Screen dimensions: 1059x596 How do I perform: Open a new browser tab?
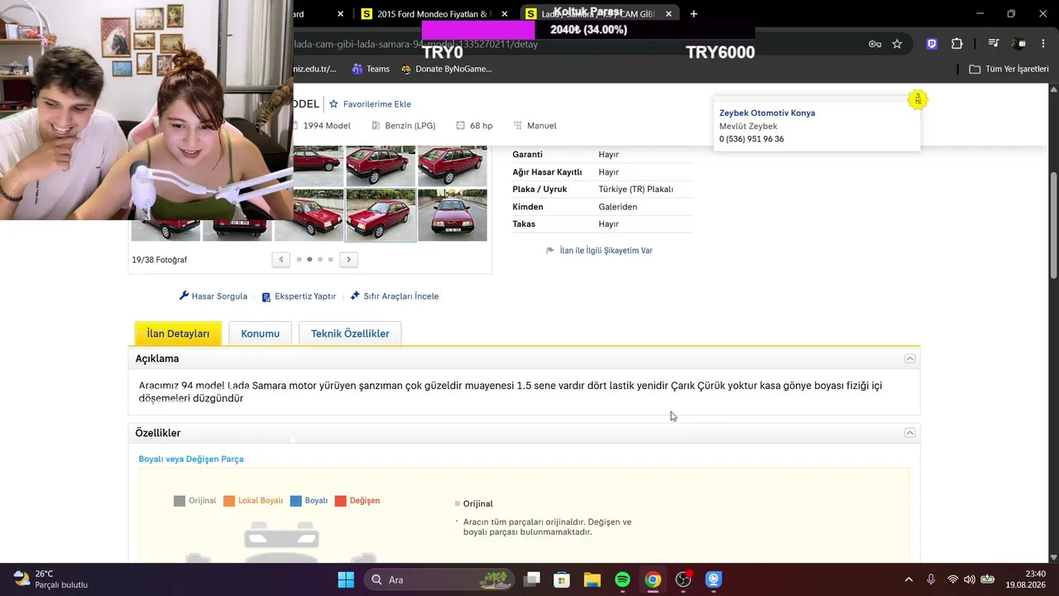point(693,13)
